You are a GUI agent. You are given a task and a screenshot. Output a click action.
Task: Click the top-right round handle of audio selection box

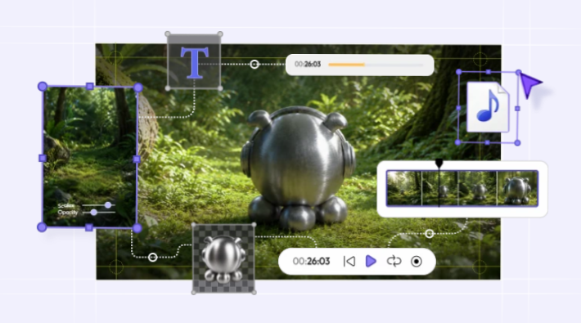(x=518, y=72)
